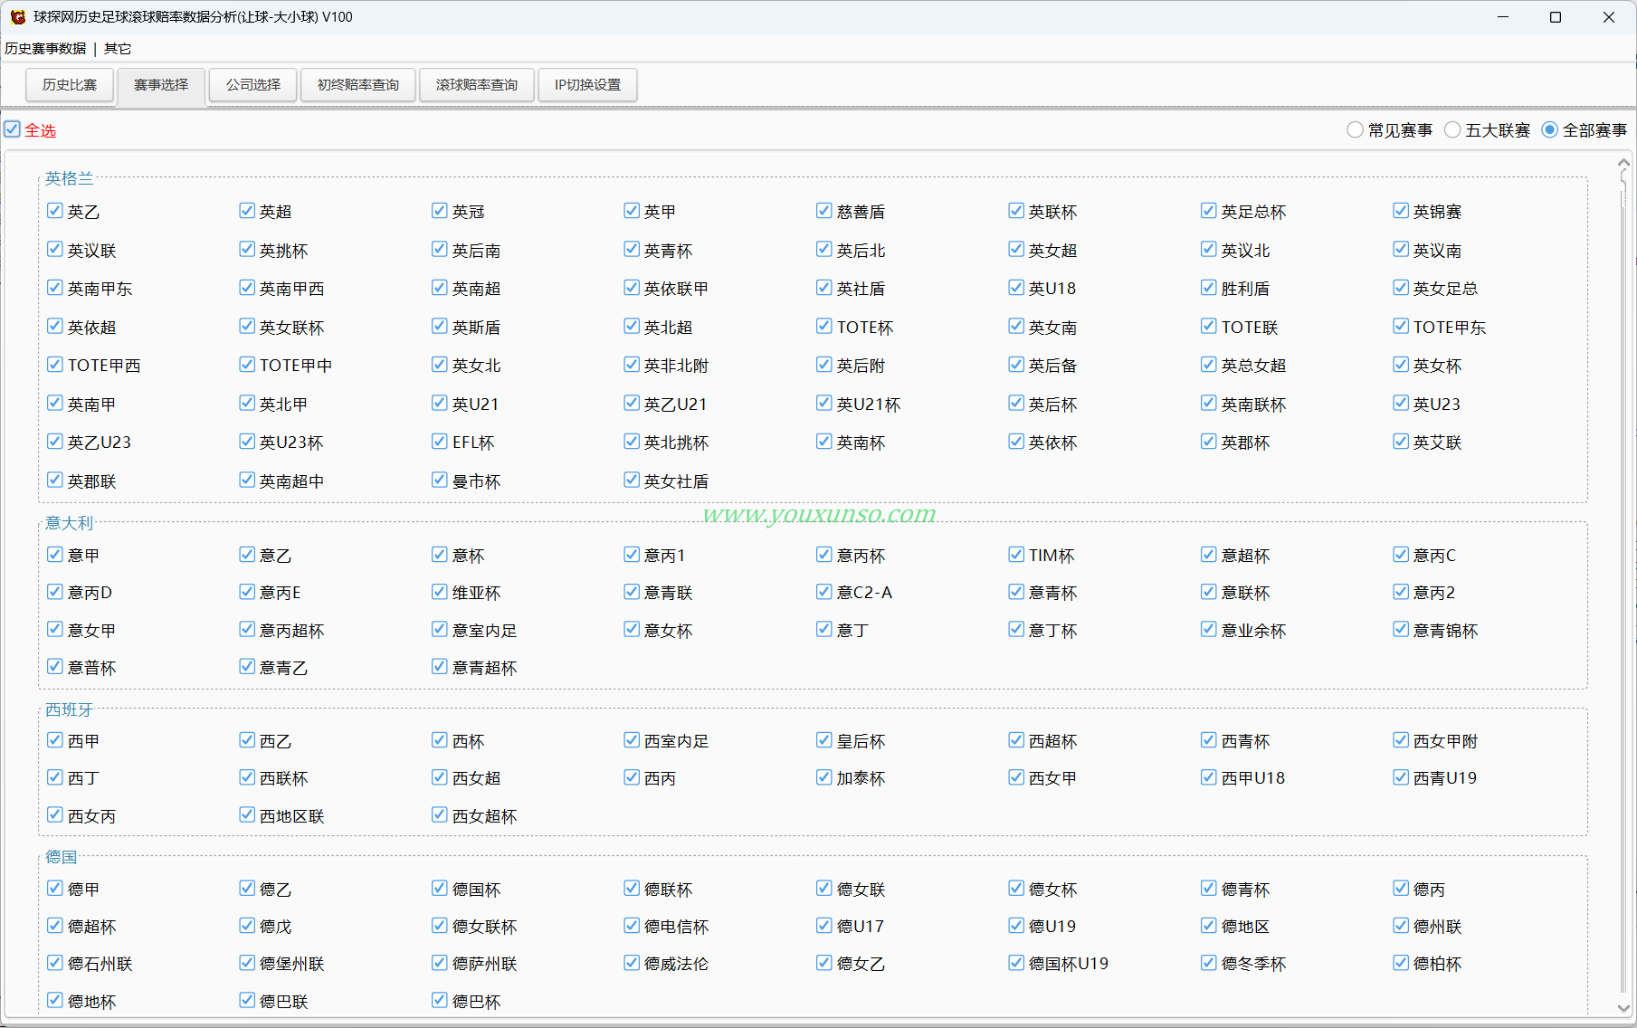Uncheck the TOTE甲西 checkbox
Viewport: 1637px width, 1028px height.
click(x=55, y=365)
